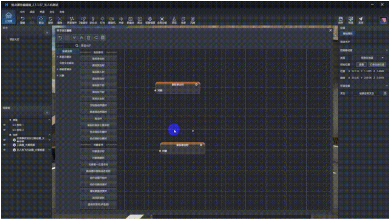
Task: Toggle eye visibility for the second button item
Action: (4, 130)
